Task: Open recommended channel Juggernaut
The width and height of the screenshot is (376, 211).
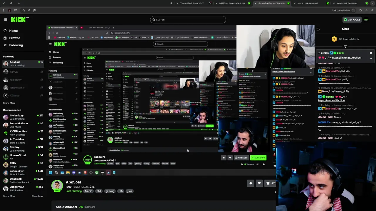Action: [23, 188]
